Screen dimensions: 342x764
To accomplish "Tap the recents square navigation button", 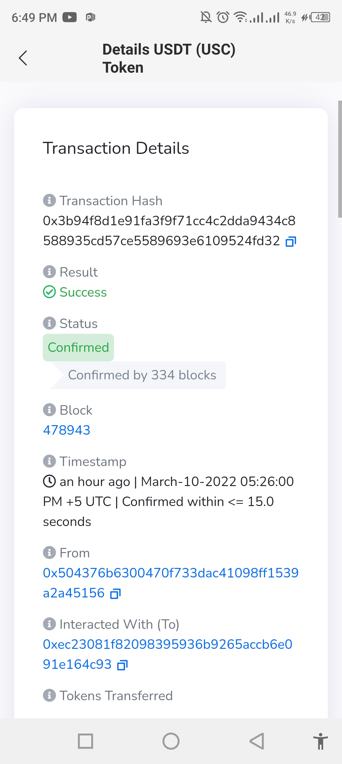I will click(x=86, y=741).
